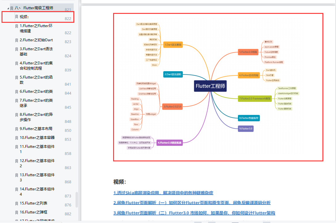Open bookmark 9.Flutter之基本布局

pyautogui.click(x=36, y=129)
